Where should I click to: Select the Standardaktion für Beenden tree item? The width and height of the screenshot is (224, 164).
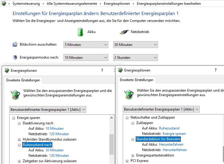(x=158, y=139)
